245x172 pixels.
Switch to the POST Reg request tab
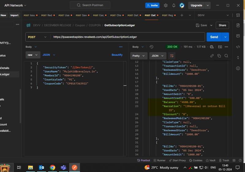[x=168, y=15]
